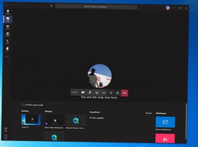
Task: Select the InVision whiteboard tile
Action: tap(165, 138)
